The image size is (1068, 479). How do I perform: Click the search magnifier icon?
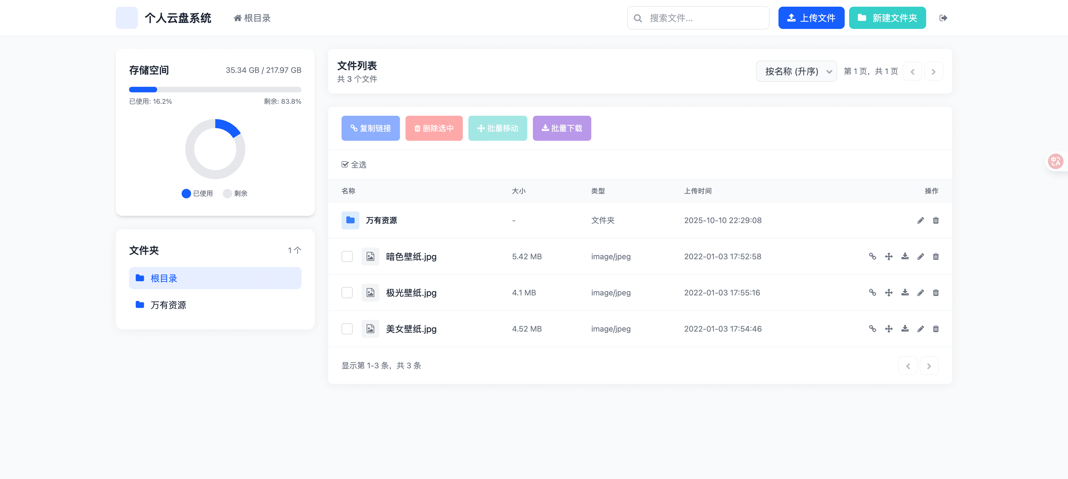pyautogui.click(x=638, y=18)
